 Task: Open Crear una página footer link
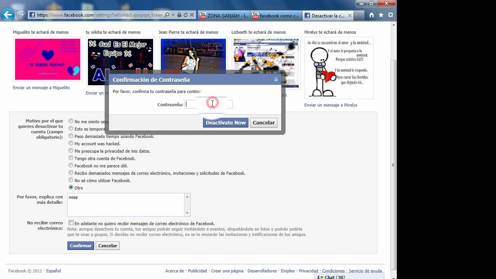tap(227, 271)
